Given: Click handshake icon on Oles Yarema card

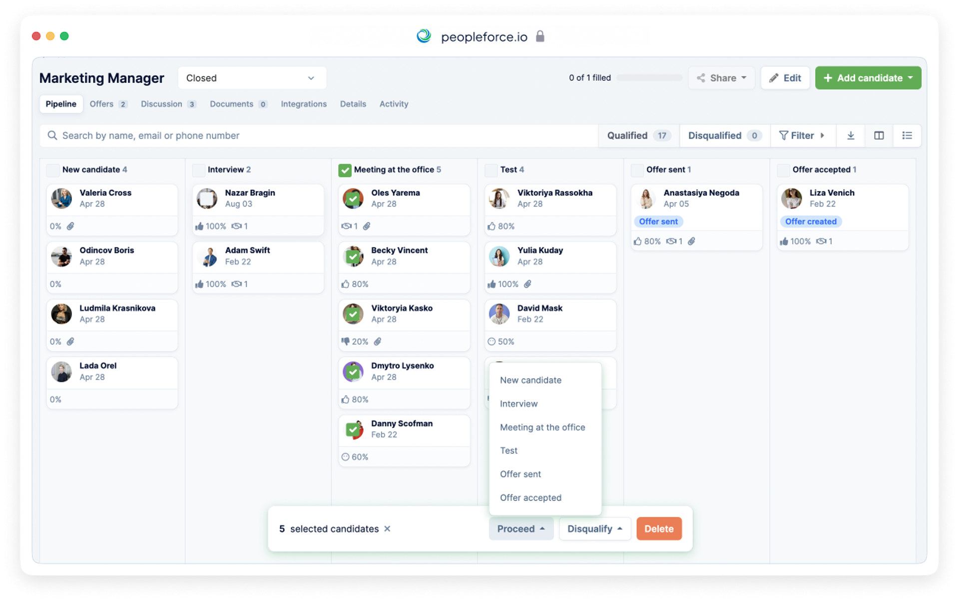Looking at the screenshot, I should point(346,226).
